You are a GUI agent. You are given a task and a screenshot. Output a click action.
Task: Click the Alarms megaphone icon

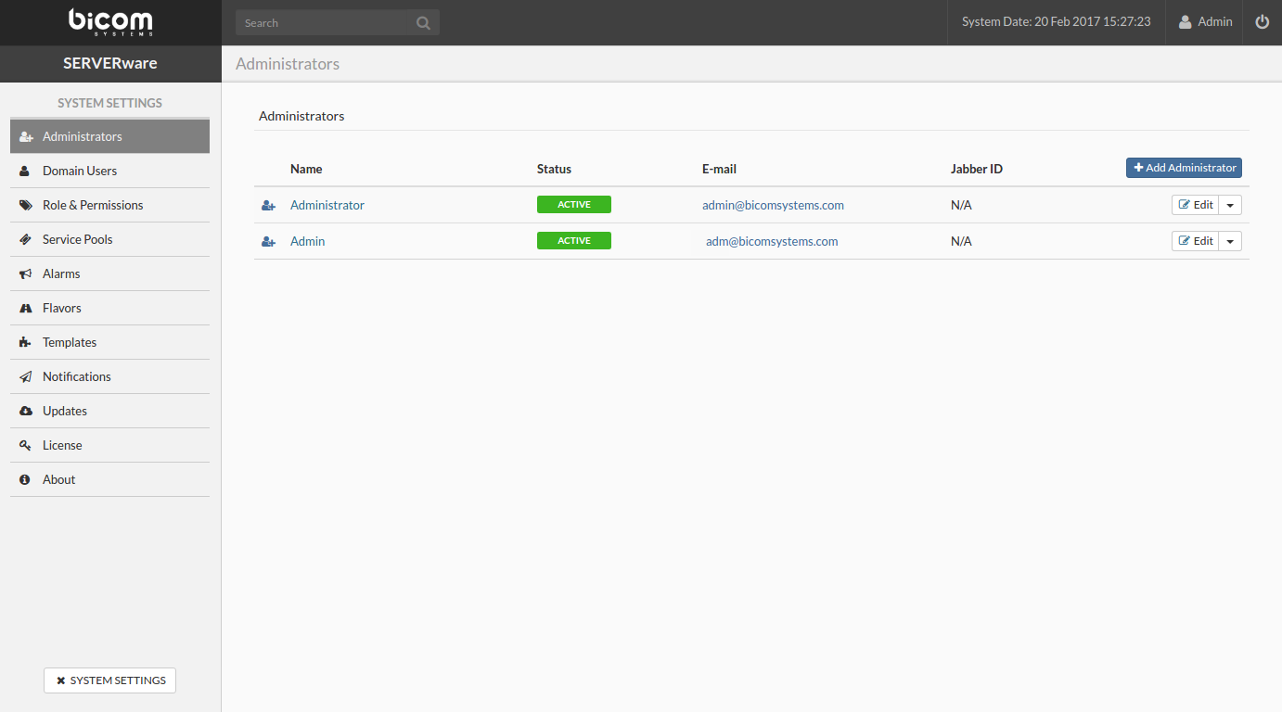26,274
